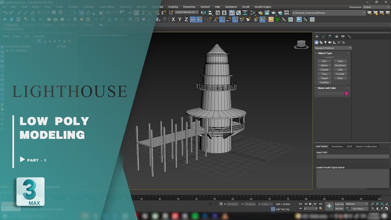Toggle absolute transform type-in mode

[221, 204]
